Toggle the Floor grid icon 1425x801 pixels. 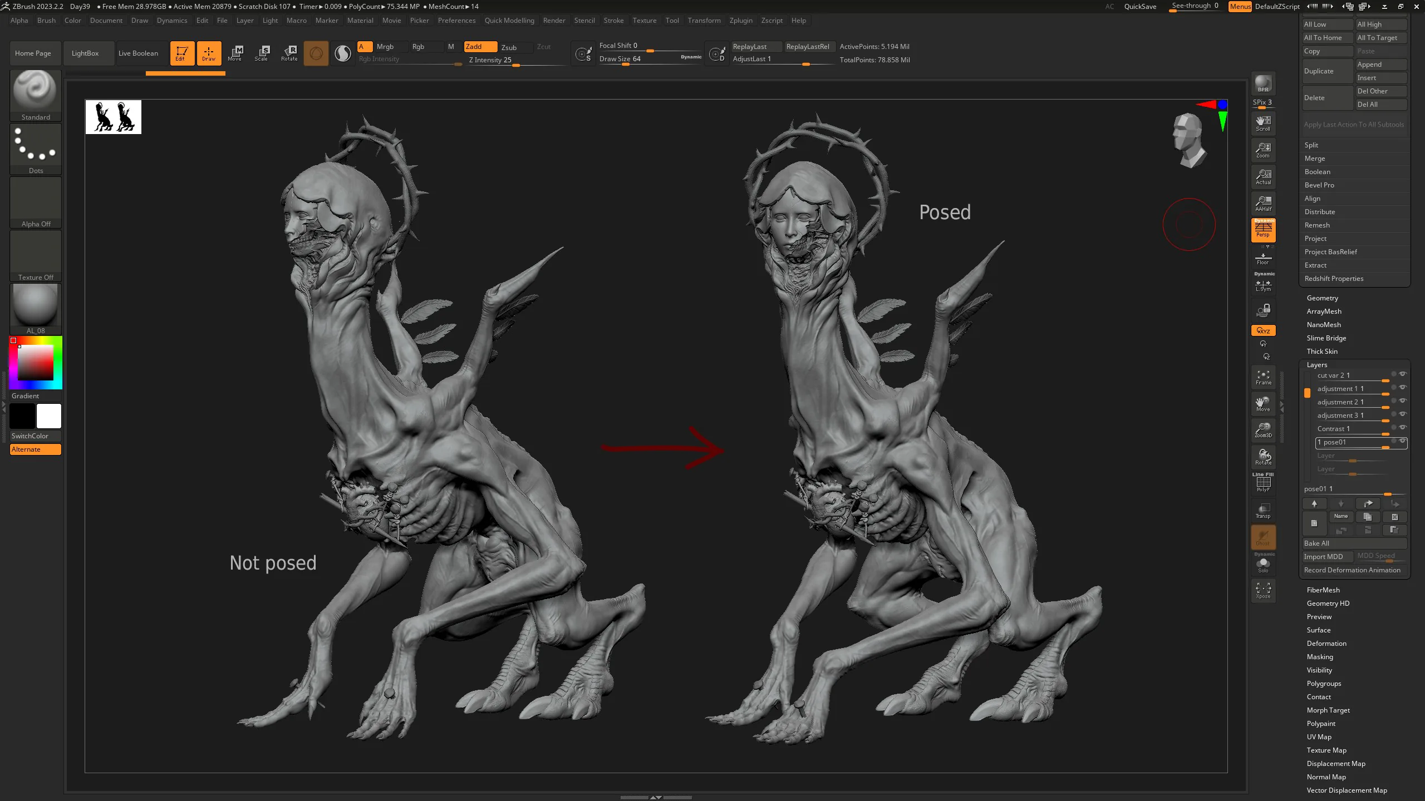pos(1263,259)
